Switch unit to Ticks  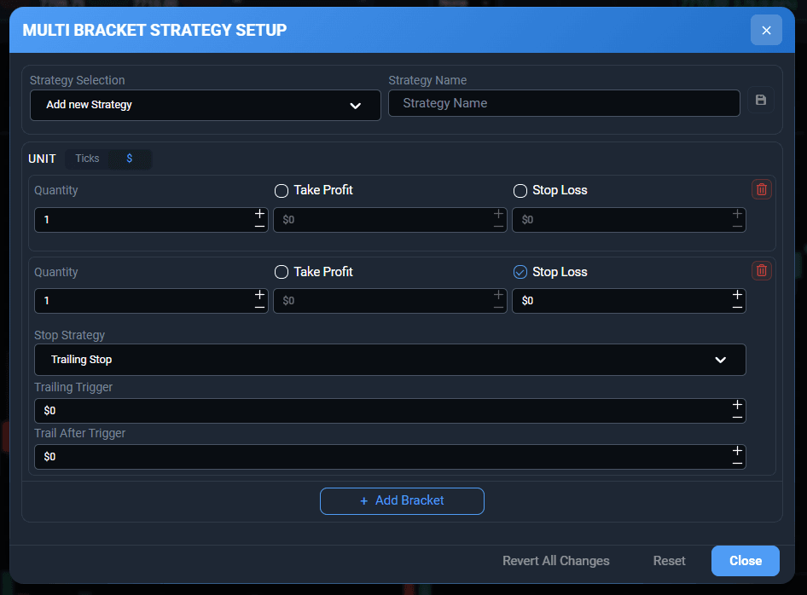pos(87,159)
